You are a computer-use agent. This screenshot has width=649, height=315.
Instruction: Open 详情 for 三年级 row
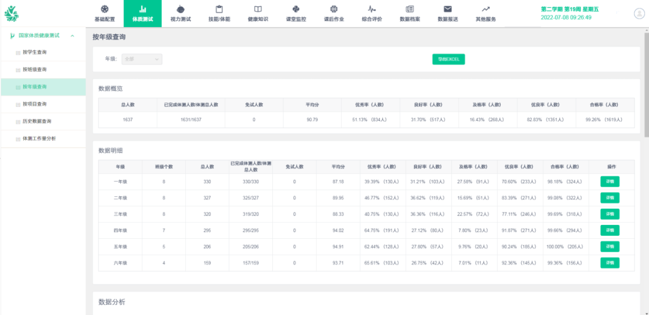(x=610, y=214)
